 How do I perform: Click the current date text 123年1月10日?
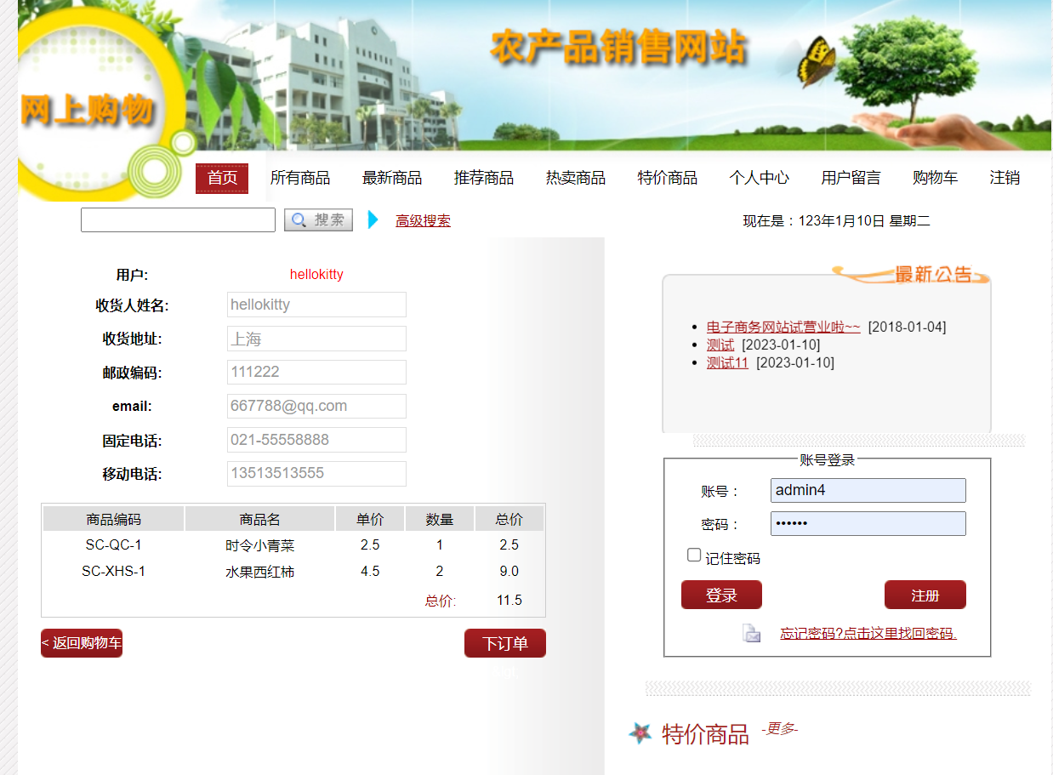coord(842,221)
